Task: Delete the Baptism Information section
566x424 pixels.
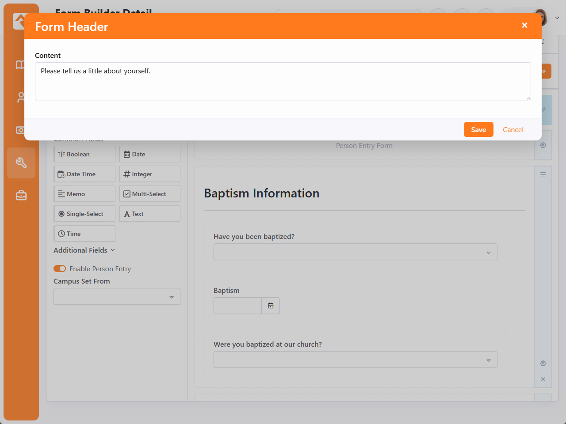Action: 543,379
